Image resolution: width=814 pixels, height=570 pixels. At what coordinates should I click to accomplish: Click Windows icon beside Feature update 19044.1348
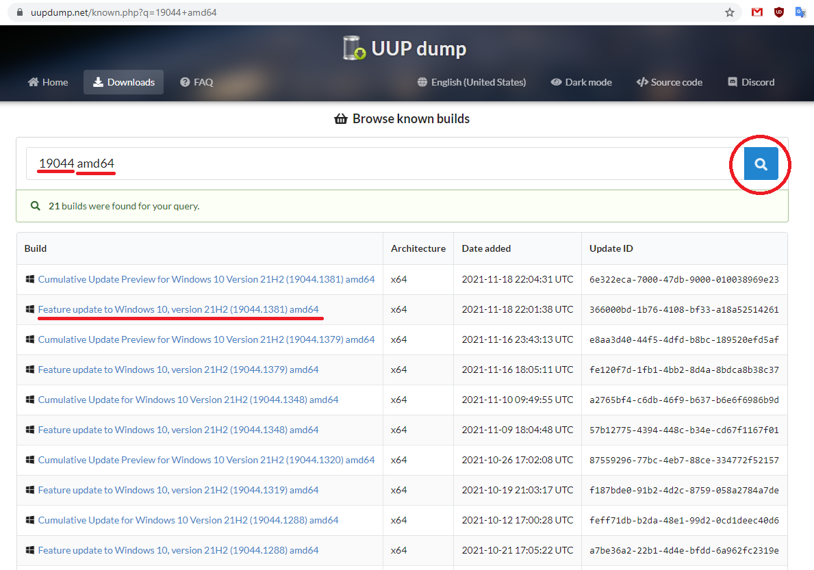[x=30, y=430]
